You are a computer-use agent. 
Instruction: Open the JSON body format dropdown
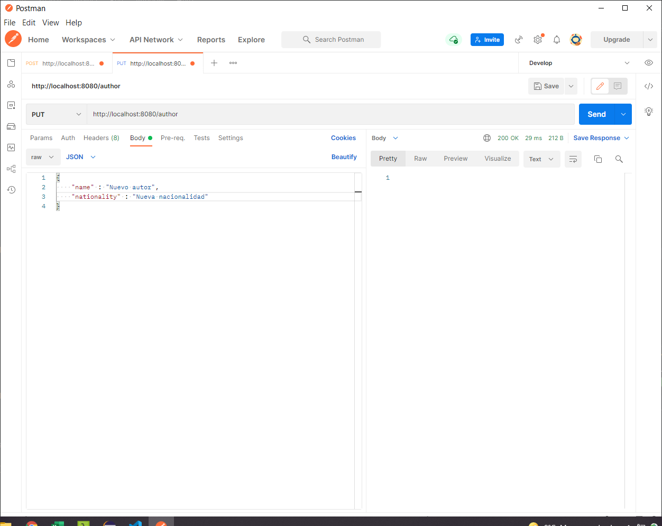pos(81,157)
